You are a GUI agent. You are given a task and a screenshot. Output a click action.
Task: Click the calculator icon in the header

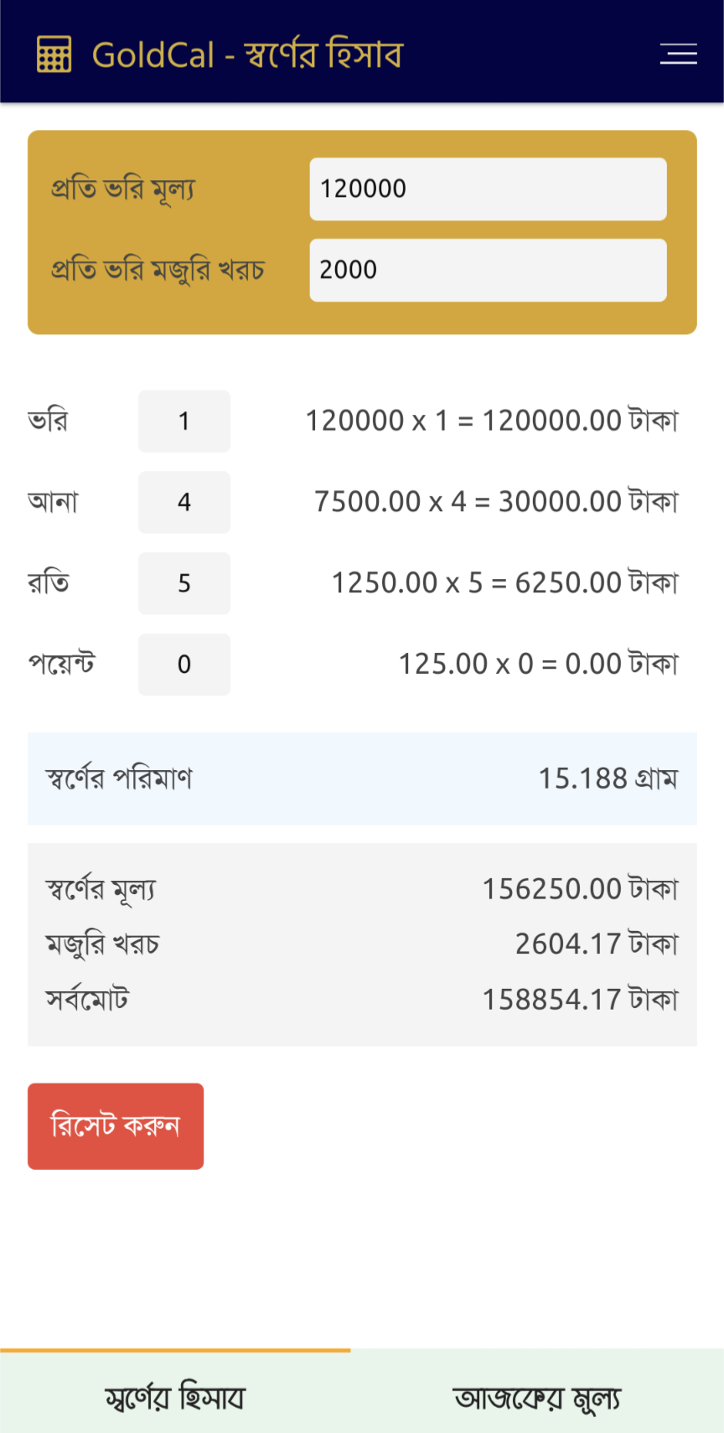[54, 54]
